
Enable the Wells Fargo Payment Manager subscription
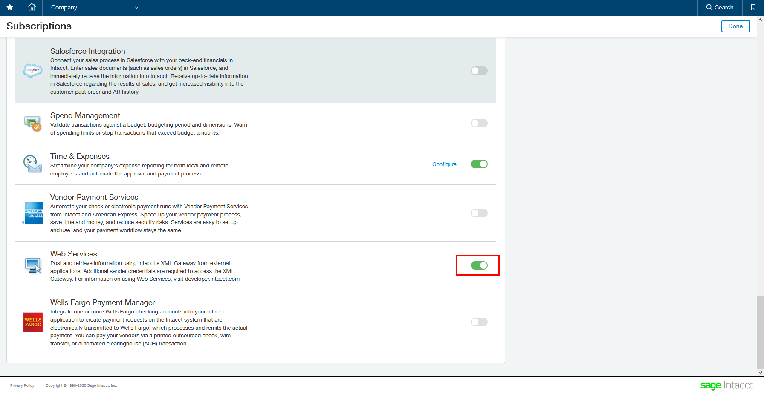(479, 322)
